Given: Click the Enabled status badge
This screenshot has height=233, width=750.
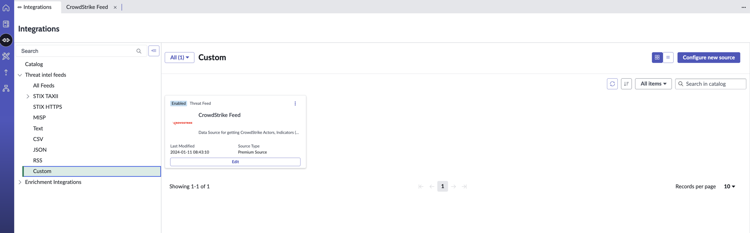Looking at the screenshot, I should click(178, 104).
